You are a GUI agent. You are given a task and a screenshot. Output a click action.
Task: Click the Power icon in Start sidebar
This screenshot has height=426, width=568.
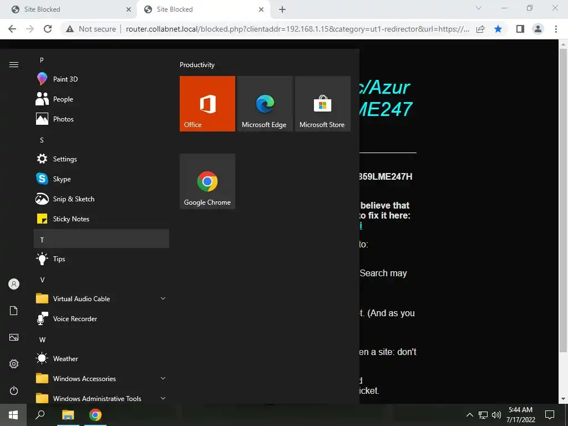click(14, 390)
